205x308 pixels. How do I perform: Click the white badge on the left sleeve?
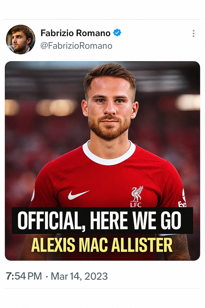click(x=33, y=195)
